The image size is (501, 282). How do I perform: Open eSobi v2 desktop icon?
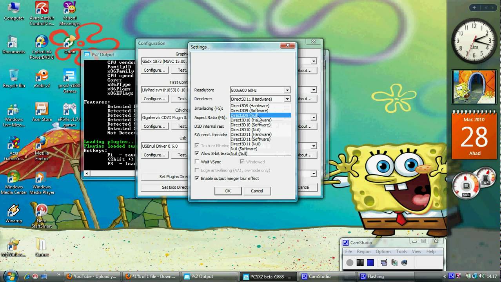[42, 78]
